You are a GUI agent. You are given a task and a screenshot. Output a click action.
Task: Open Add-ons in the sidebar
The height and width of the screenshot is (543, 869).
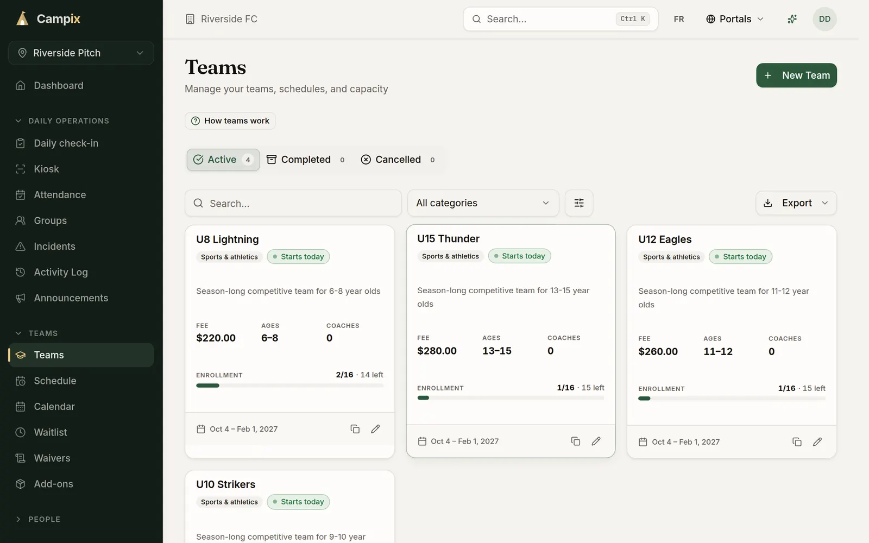(81, 484)
